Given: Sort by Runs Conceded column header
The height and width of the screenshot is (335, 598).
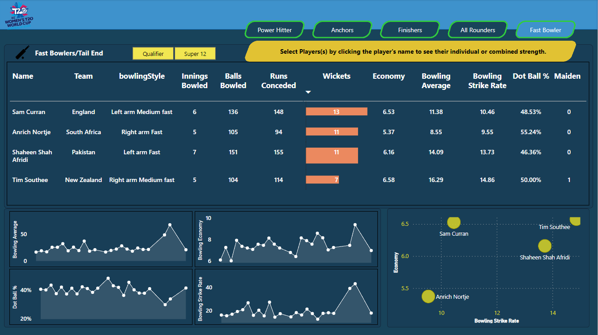Looking at the screenshot, I should pos(279,81).
